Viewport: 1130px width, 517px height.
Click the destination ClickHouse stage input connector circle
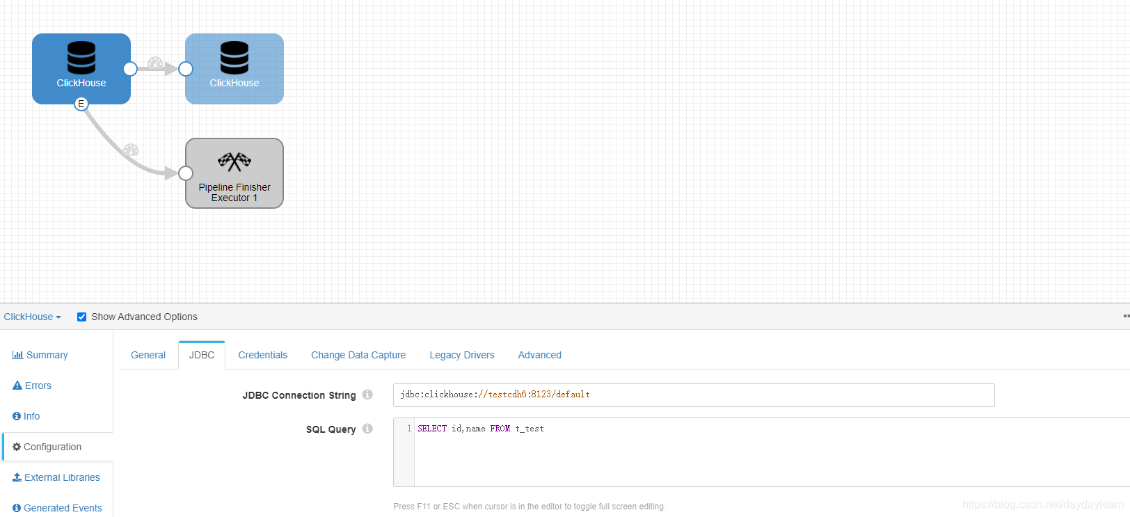[x=186, y=69]
